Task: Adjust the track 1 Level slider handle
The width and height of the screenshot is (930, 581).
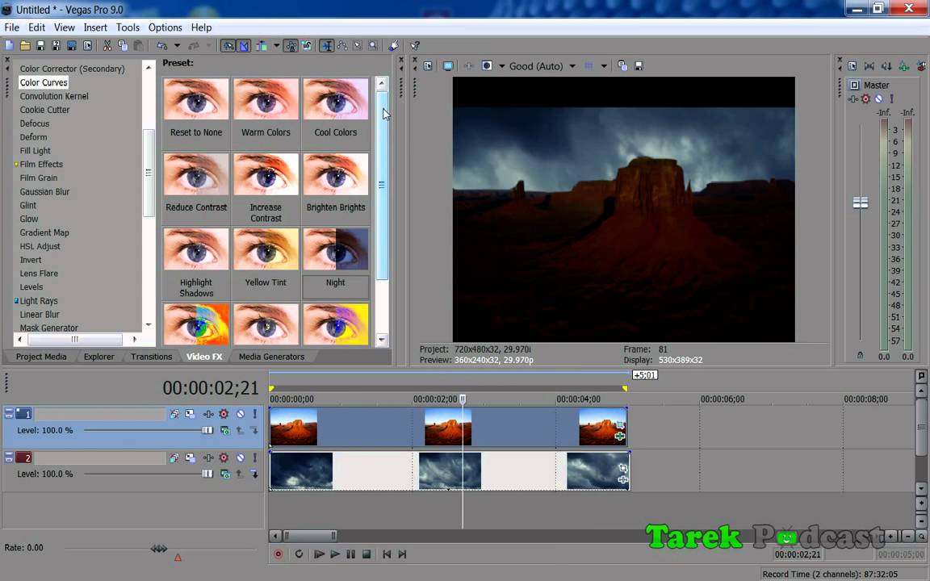Action: coord(207,430)
